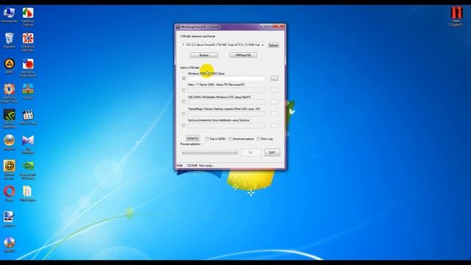This screenshot has width=471, height=265.
Task: Click the WinSetupFromUSB title bar icon
Action: [178, 27]
